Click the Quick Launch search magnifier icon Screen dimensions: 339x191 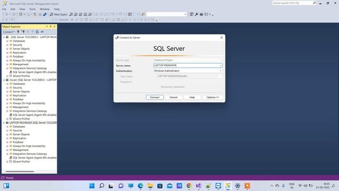click(314, 3)
